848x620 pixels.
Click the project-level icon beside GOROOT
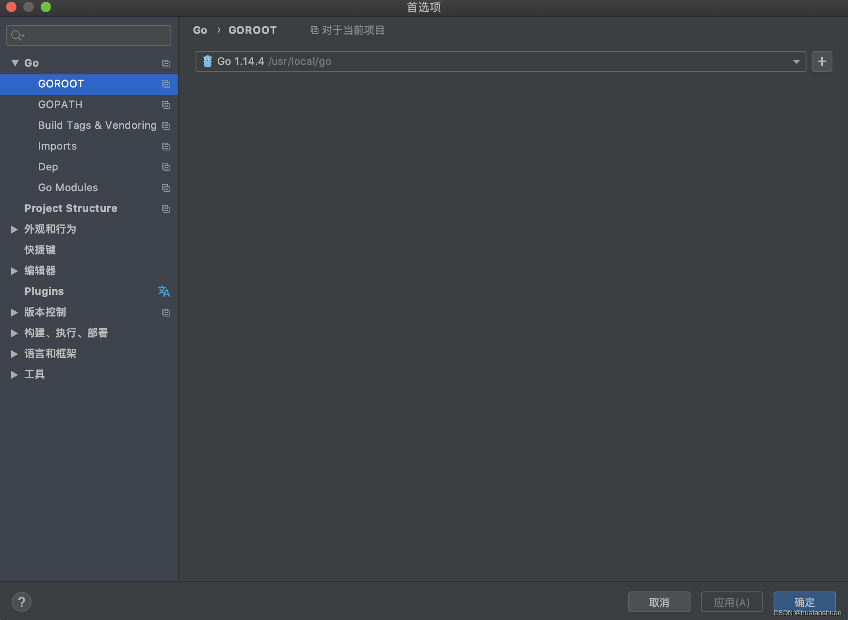tap(165, 84)
